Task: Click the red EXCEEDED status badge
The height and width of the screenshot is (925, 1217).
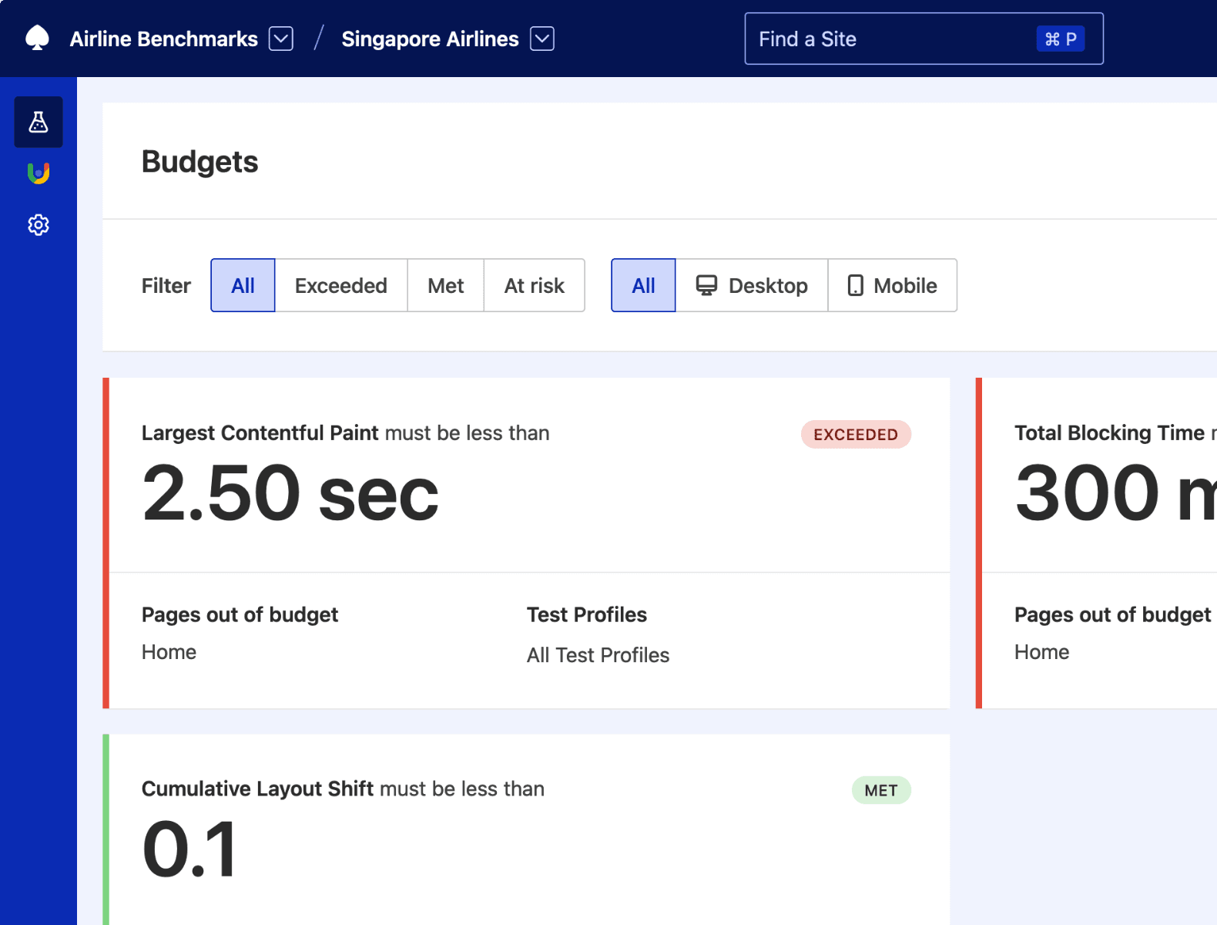Action: 855,435
